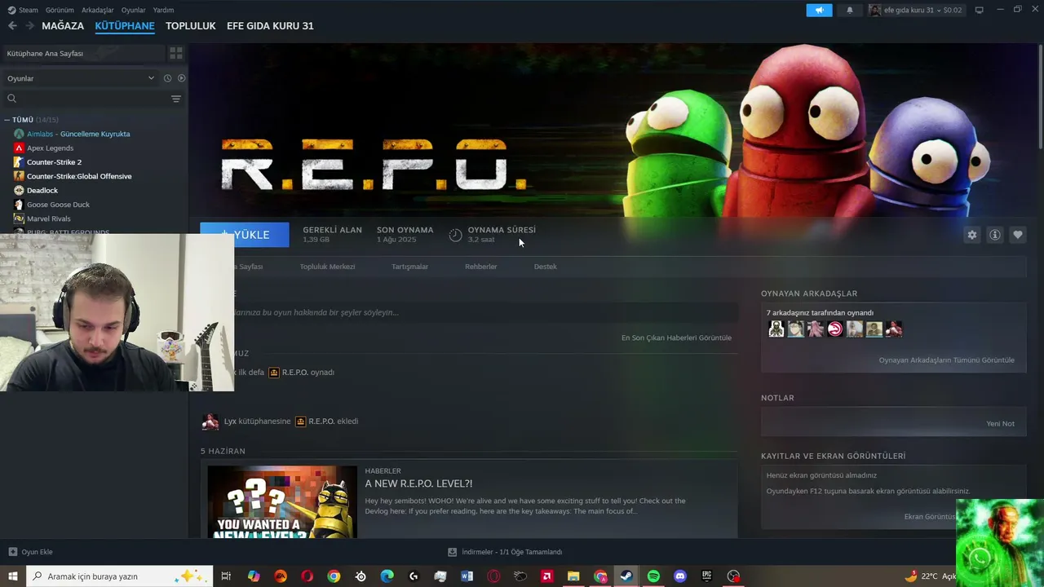Select Goose Goose Duck icon
1044x587 pixels.
click(19, 205)
